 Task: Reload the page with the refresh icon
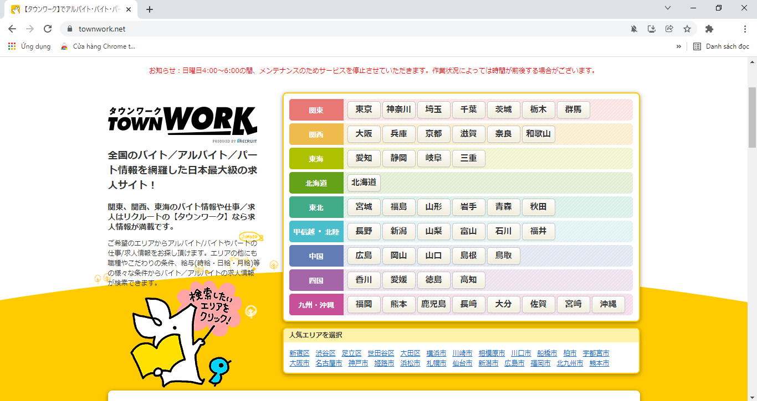pyautogui.click(x=48, y=29)
